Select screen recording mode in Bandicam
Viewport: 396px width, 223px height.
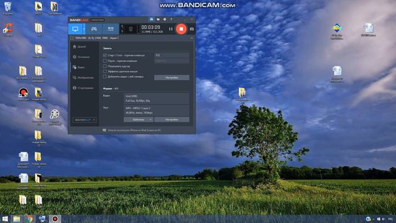point(75,29)
